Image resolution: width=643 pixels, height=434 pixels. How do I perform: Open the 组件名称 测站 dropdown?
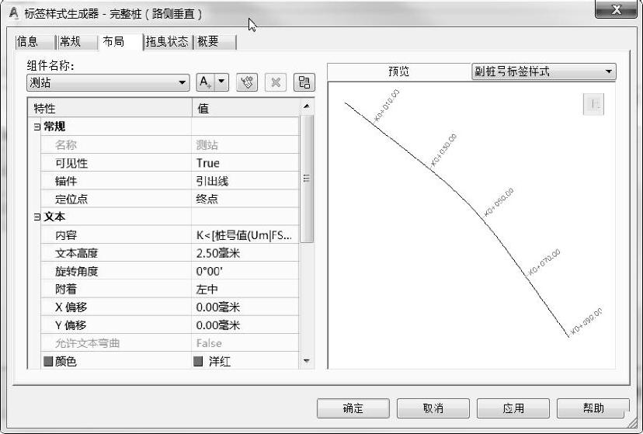[x=108, y=83]
